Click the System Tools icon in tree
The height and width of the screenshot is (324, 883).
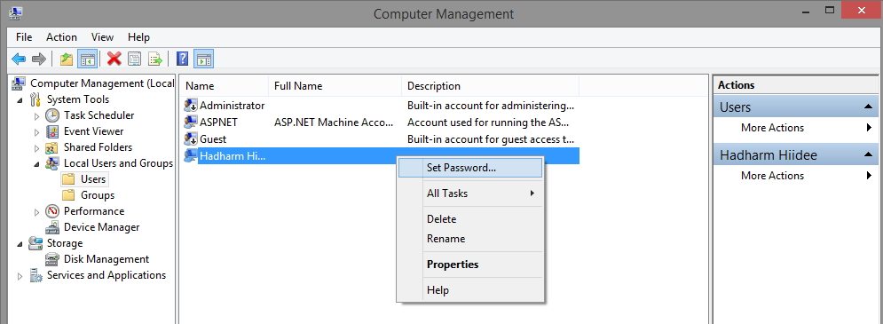point(35,99)
